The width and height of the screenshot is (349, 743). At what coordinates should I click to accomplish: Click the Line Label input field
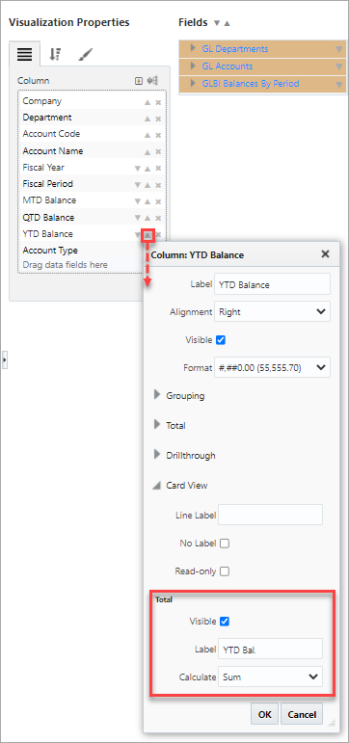coord(270,515)
